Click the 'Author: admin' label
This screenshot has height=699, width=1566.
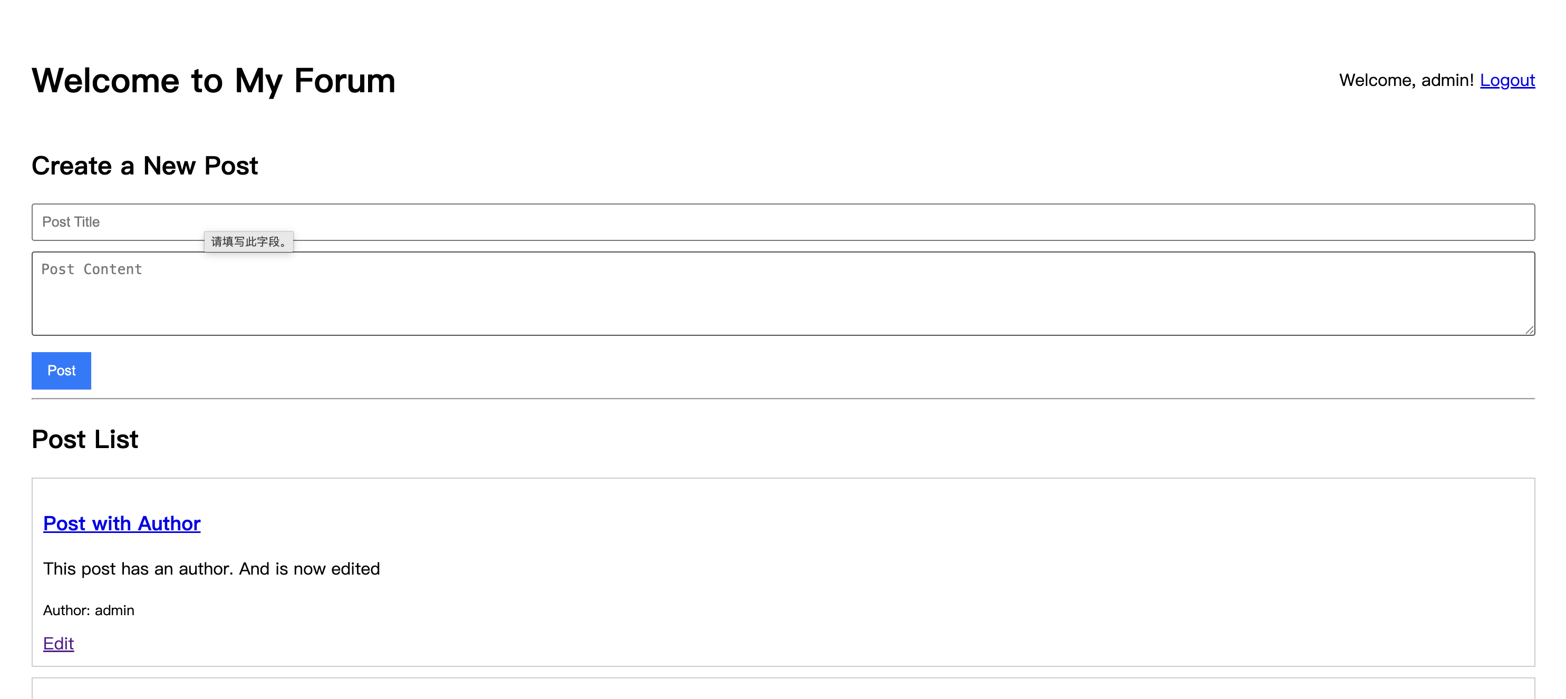point(89,610)
